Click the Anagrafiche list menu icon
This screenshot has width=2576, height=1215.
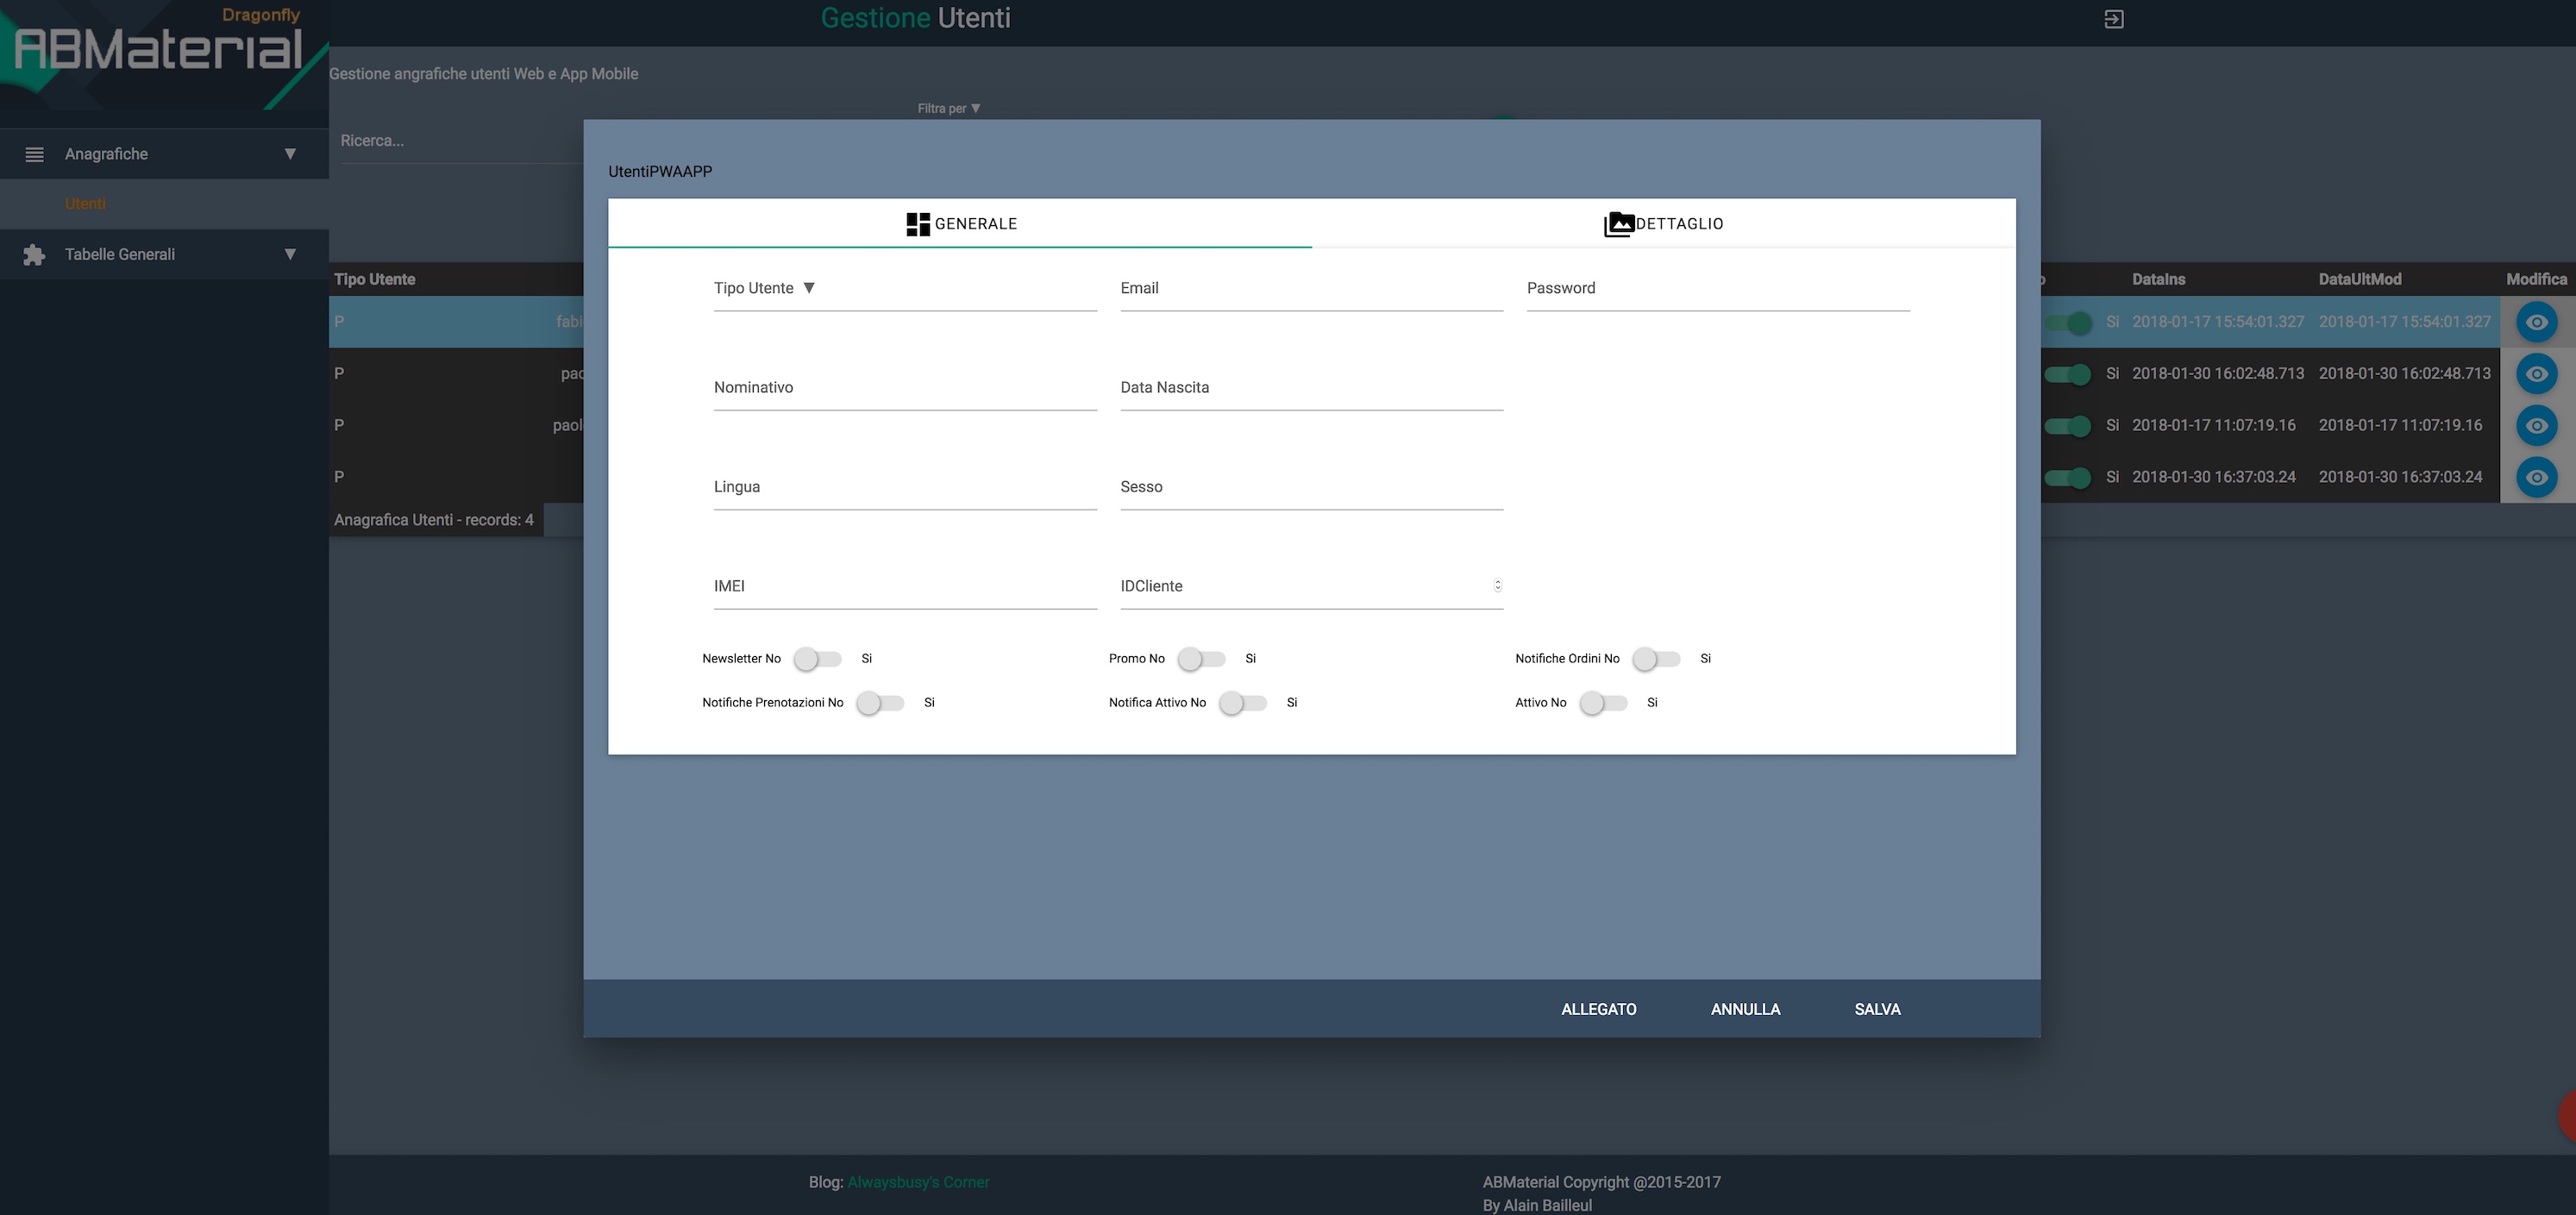[34, 154]
